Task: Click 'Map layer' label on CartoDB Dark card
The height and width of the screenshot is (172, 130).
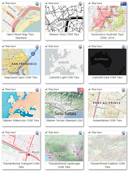Action: (97, 46)
